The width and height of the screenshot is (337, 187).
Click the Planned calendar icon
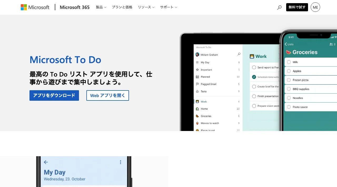point(197,77)
